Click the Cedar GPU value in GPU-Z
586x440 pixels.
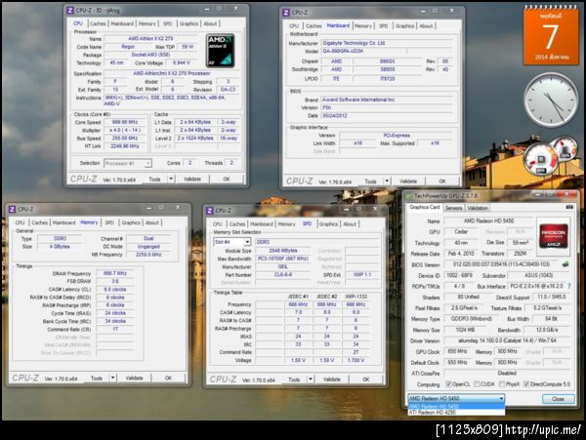click(x=461, y=232)
